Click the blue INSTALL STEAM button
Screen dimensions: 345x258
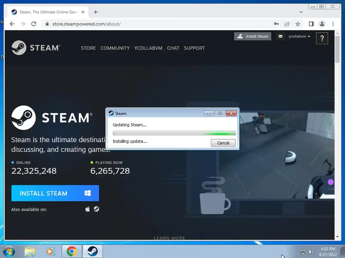[x=55, y=193]
